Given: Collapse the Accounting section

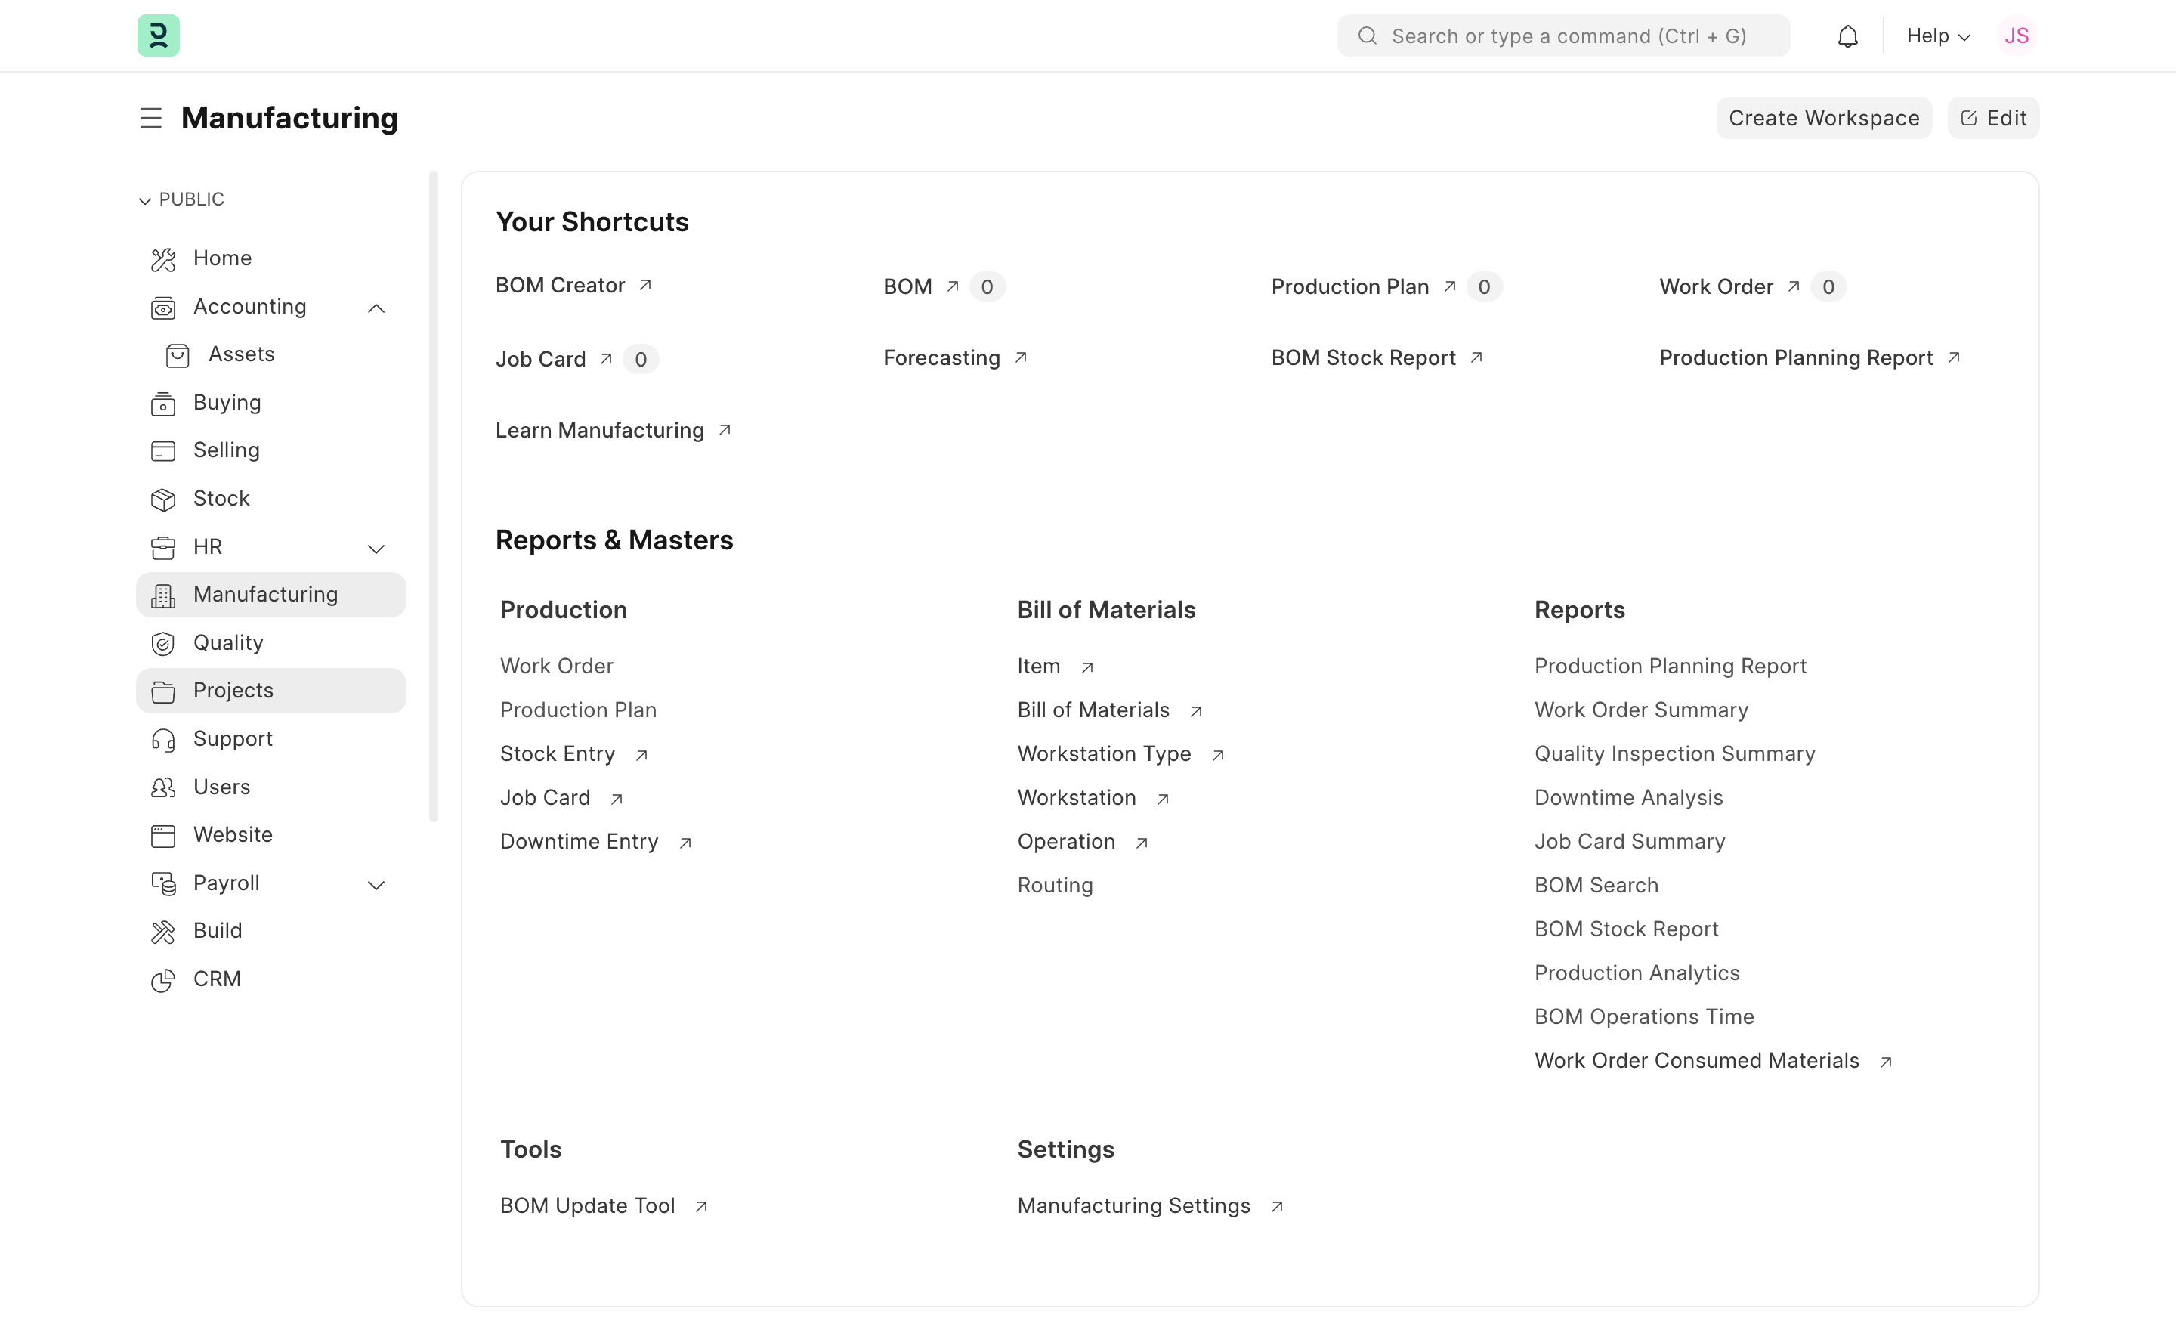Looking at the screenshot, I should pos(377,308).
